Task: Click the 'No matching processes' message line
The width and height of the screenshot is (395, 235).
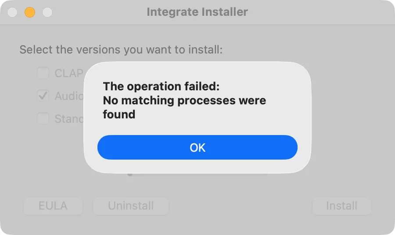Action: 184,100
